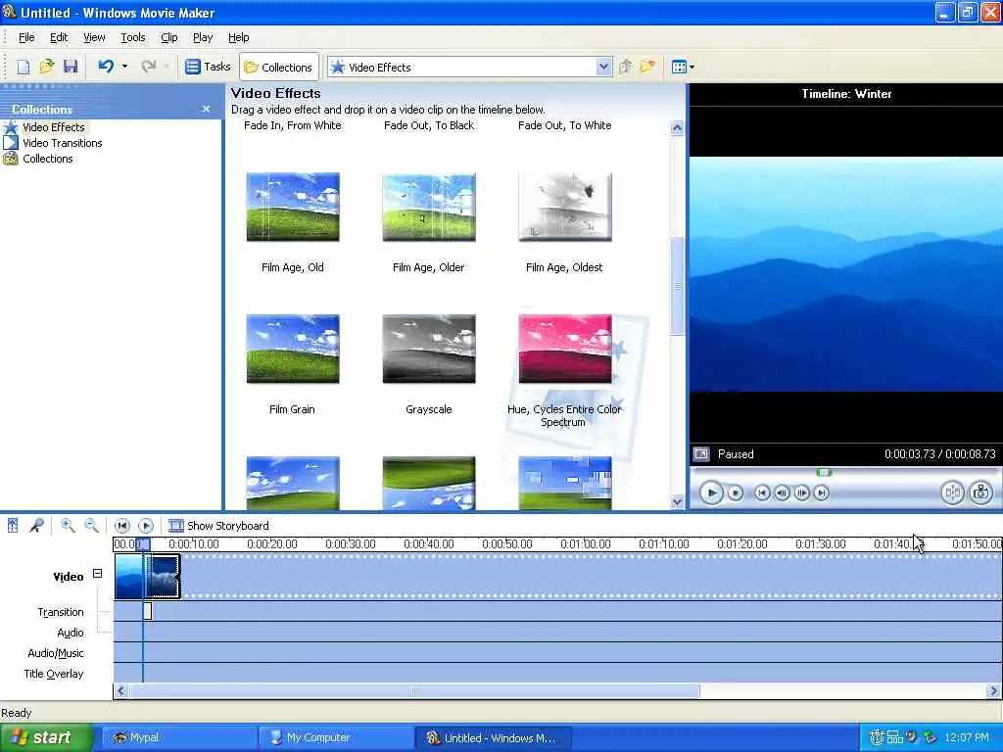The height and width of the screenshot is (752, 1003).
Task: Create a new project with the New icon
Action: 24,67
